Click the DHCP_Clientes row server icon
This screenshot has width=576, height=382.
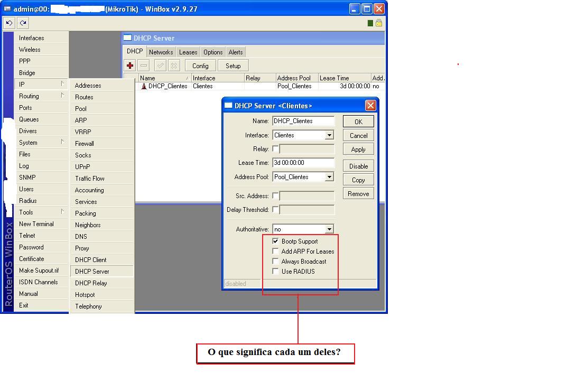(x=144, y=86)
